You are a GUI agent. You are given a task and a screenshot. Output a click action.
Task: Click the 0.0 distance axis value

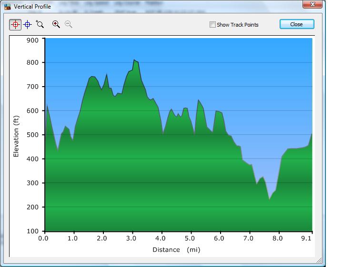(43, 238)
